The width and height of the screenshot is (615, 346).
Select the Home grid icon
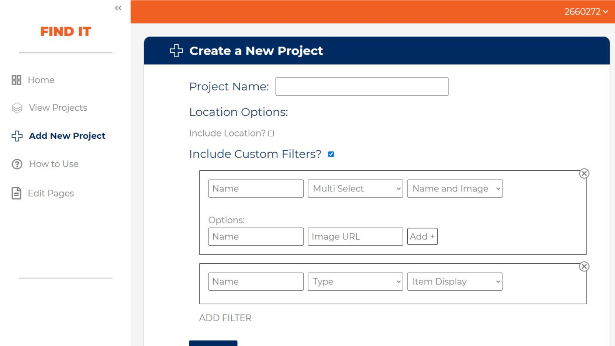pos(17,80)
